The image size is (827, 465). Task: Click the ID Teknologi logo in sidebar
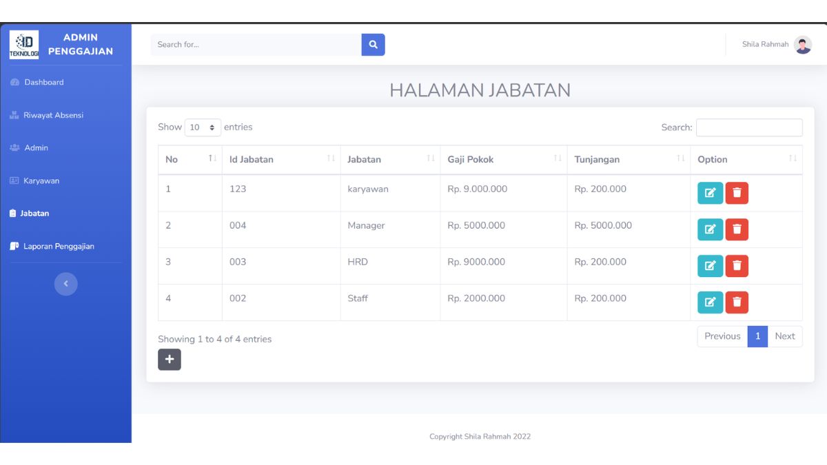[x=24, y=45]
